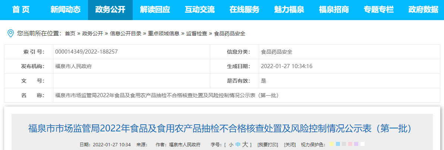Choose the pink eye-protection color swatch
The image size is (444, 150).
(x=350, y=144)
